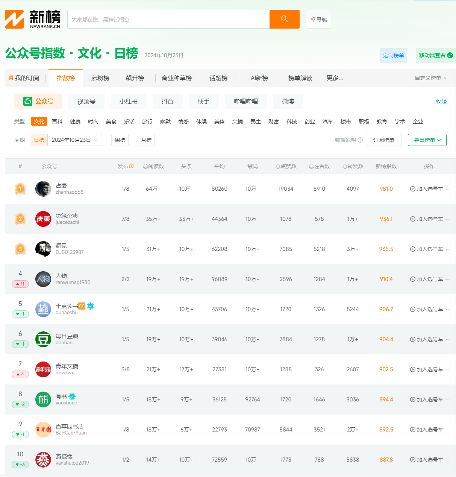The image size is (456, 477).
Task: Switch to the 话题榜 tab
Action: pos(218,78)
